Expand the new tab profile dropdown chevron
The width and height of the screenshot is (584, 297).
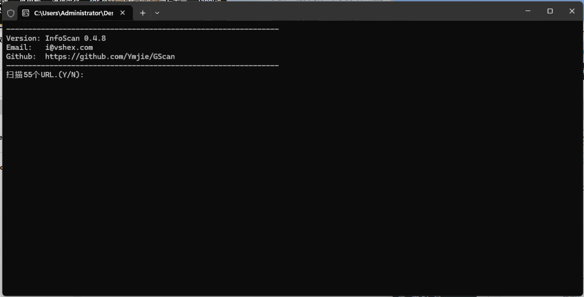point(157,13)
